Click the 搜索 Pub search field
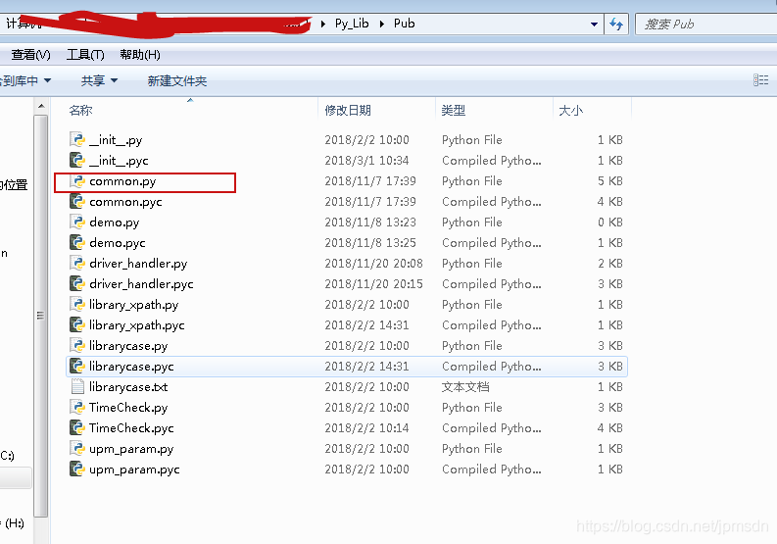The image size is (777, 544). [705, 24]
